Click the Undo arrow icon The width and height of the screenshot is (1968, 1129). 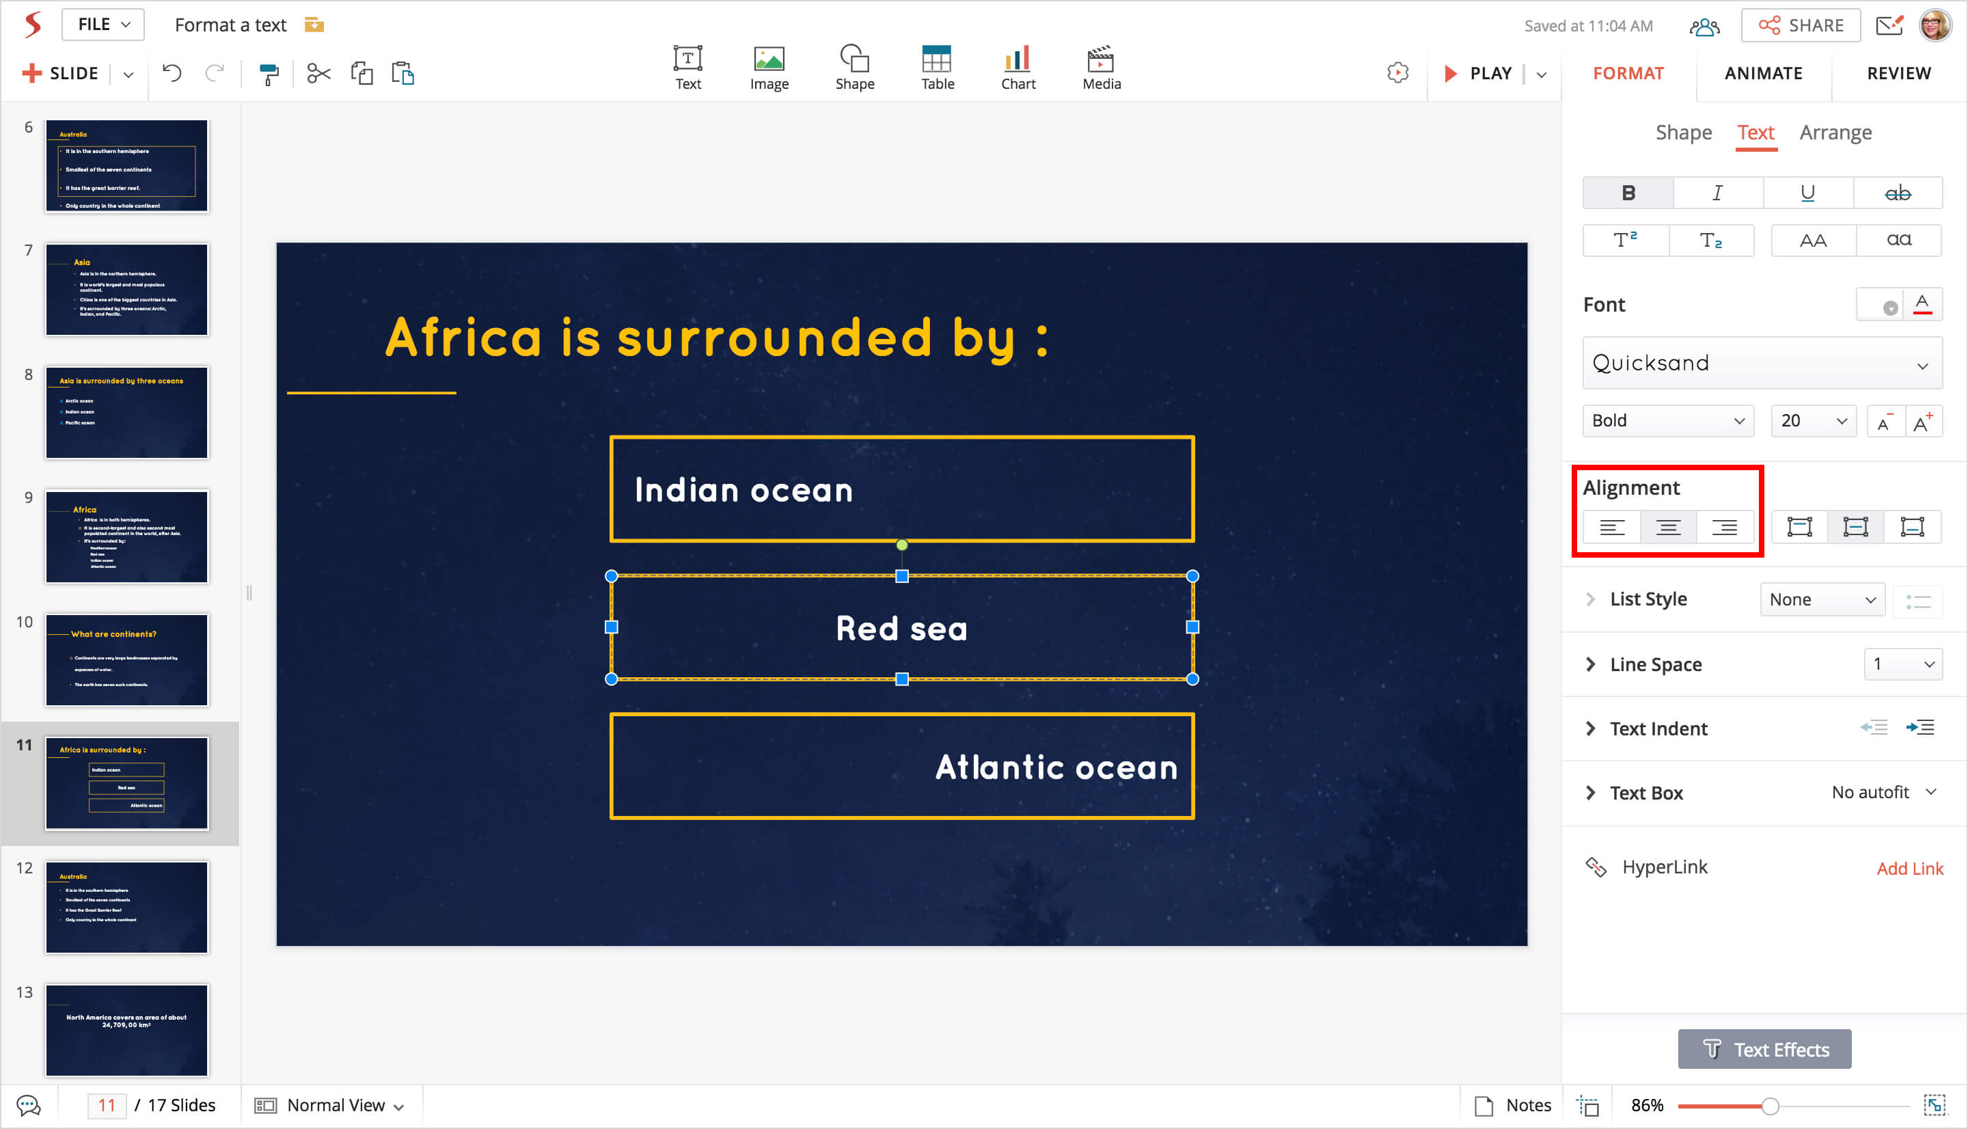point(172,74)
